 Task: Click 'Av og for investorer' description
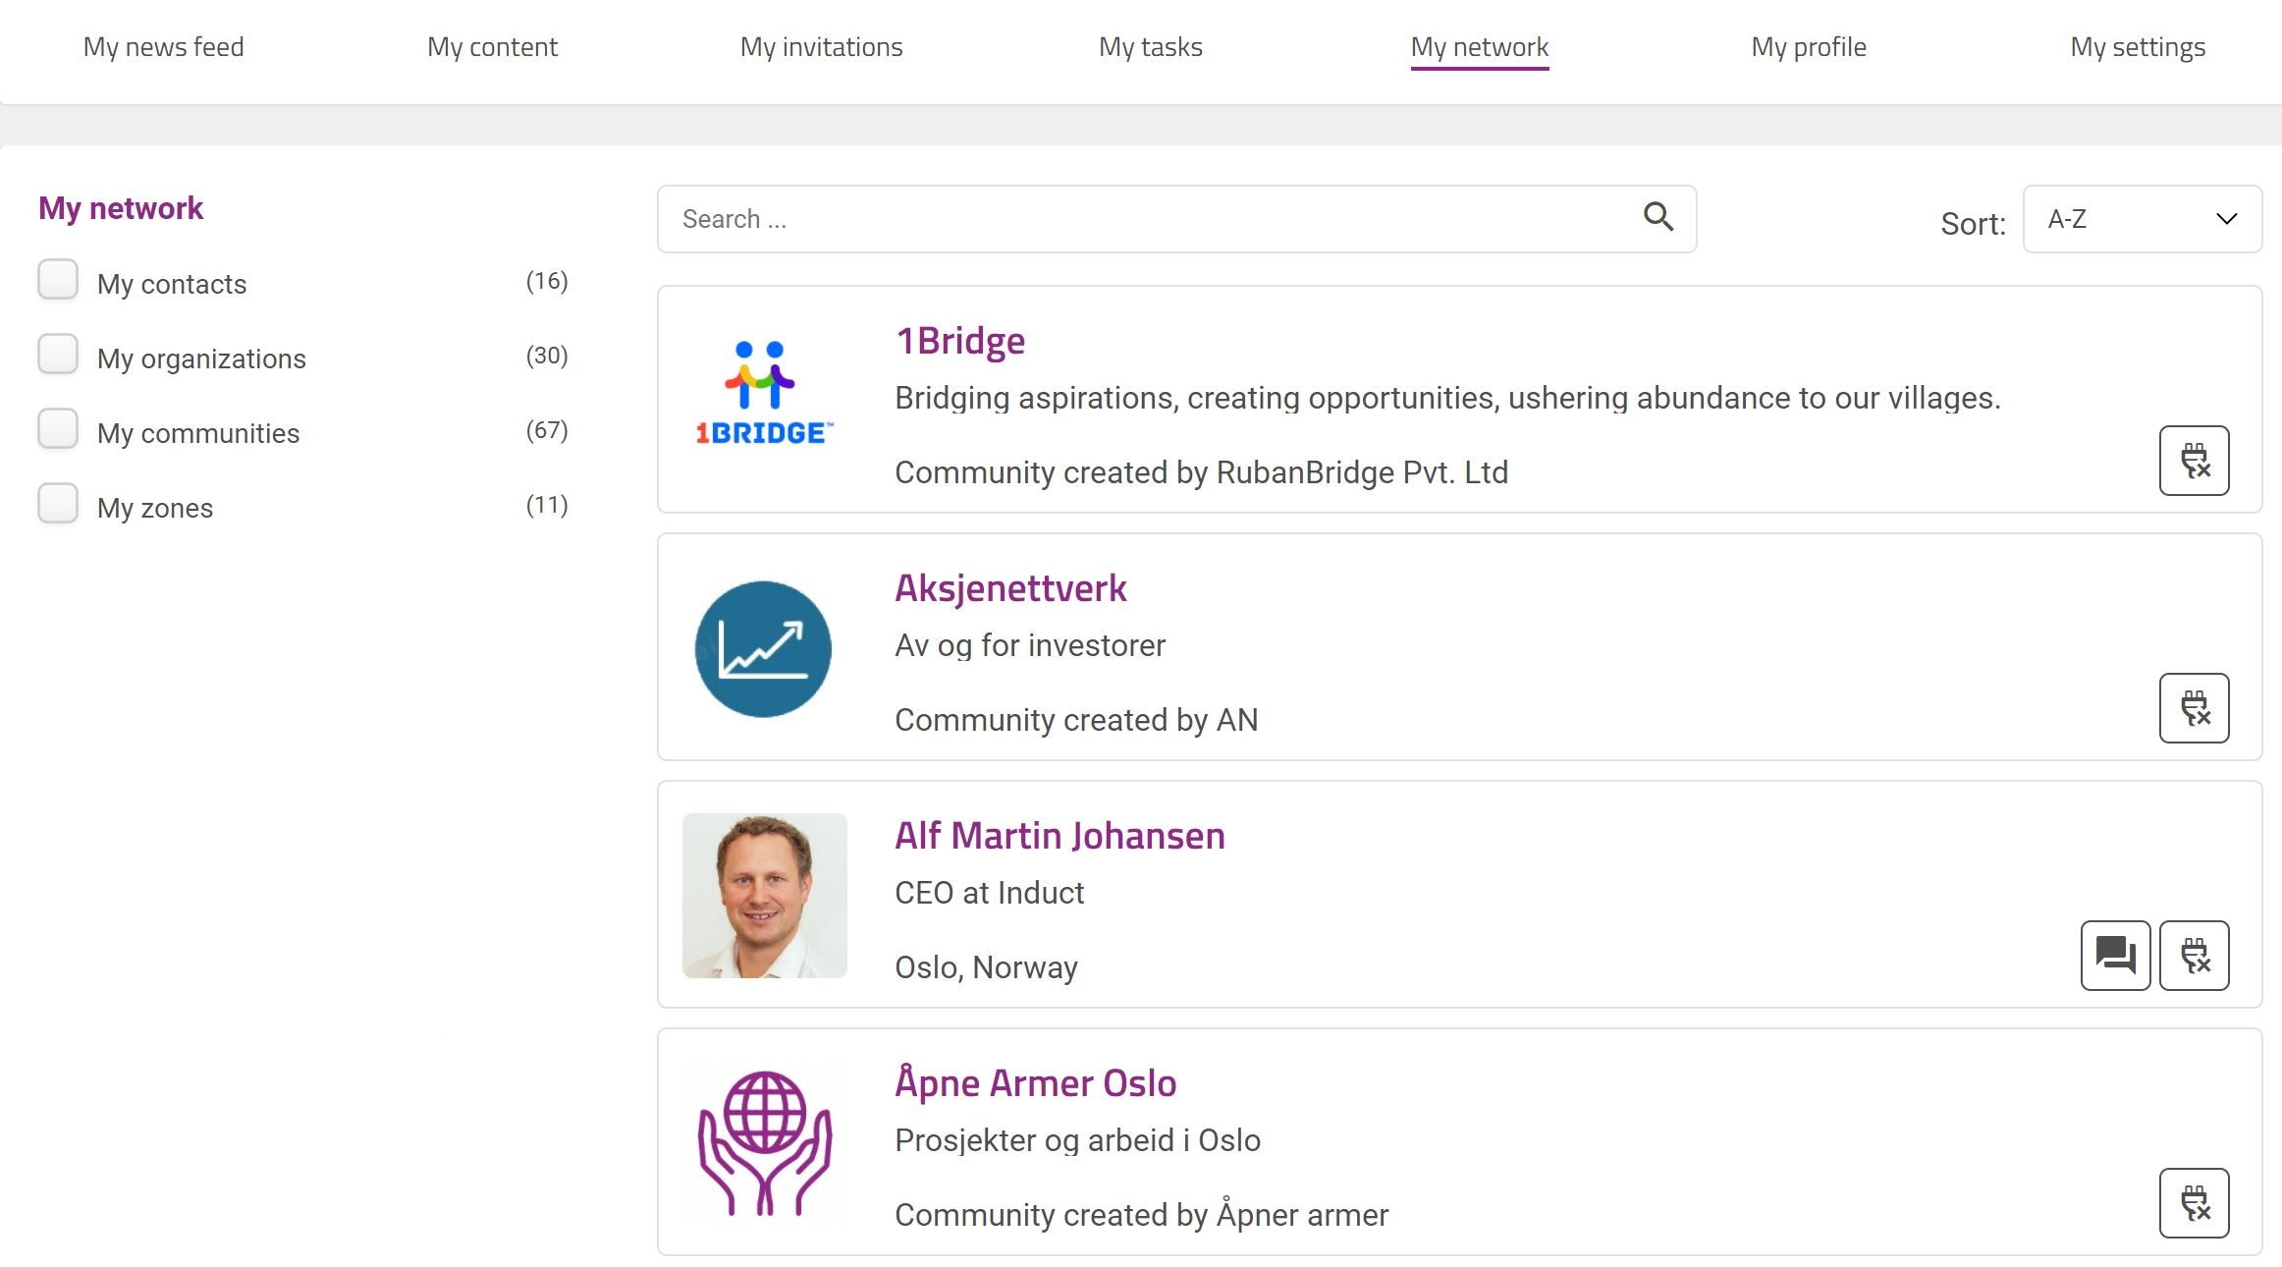pos(1030,645)
